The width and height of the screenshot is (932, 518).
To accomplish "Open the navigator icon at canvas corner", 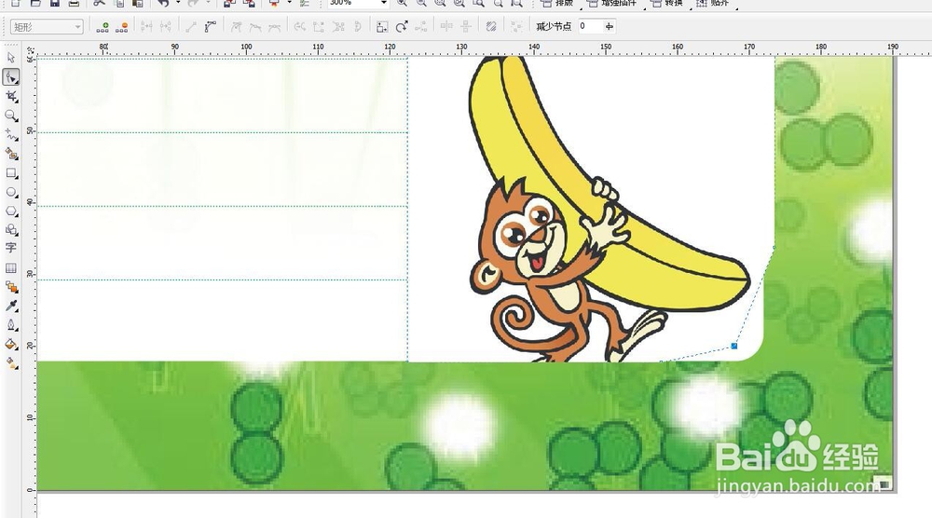I will [x=884, y=483].
